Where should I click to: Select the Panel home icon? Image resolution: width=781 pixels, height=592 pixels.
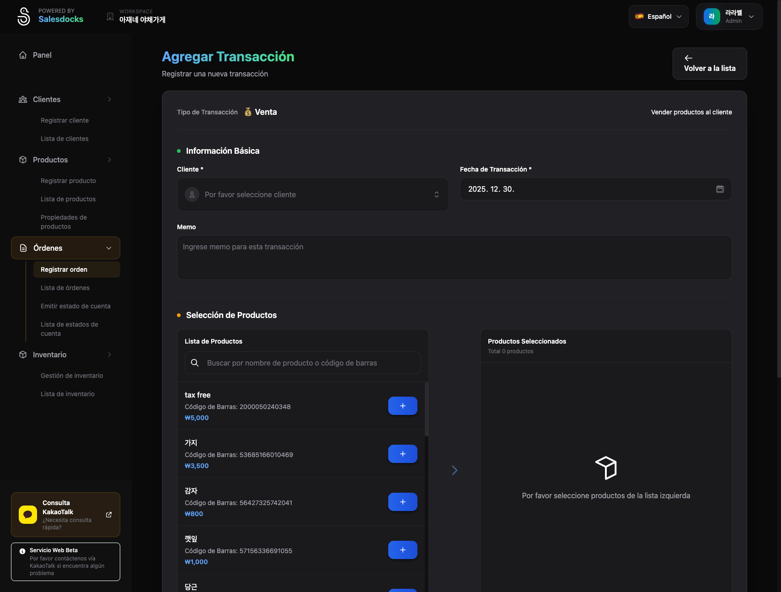click(23, 55)
